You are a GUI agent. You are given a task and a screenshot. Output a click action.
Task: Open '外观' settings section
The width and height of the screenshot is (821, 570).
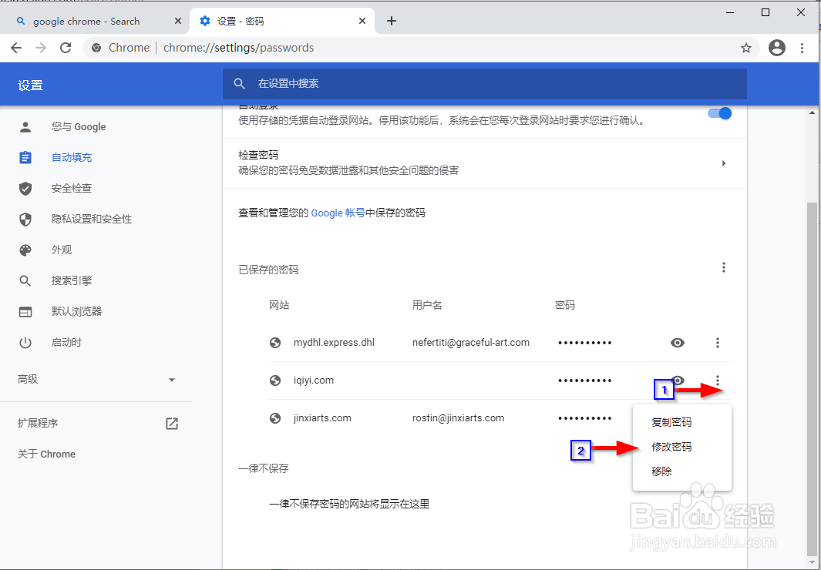pos(61,250)
